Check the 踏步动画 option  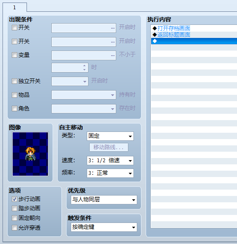point(14,208)
